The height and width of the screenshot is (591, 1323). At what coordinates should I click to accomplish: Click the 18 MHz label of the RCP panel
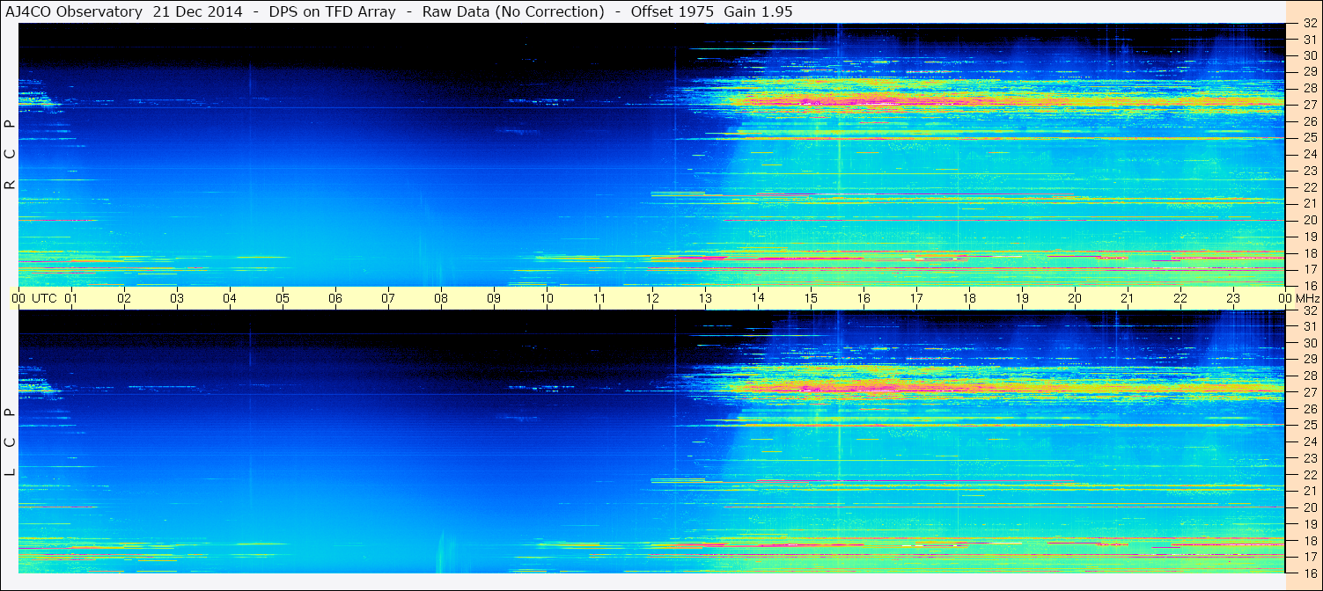point(1309,252)
